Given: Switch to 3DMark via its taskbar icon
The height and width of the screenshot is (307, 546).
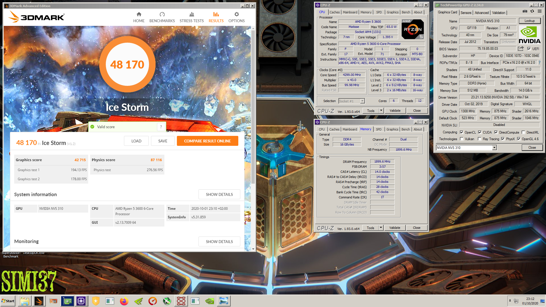Looking at the screenshot, I should pos(39,301).
